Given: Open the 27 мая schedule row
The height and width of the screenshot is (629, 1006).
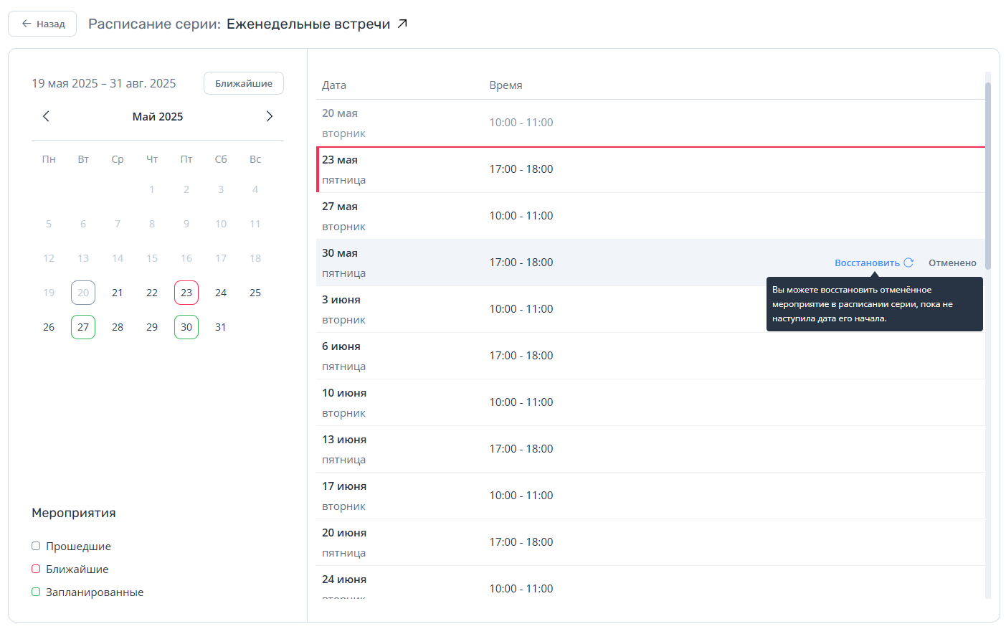Looking at the screenshot, I should click(x=650, y=216).
